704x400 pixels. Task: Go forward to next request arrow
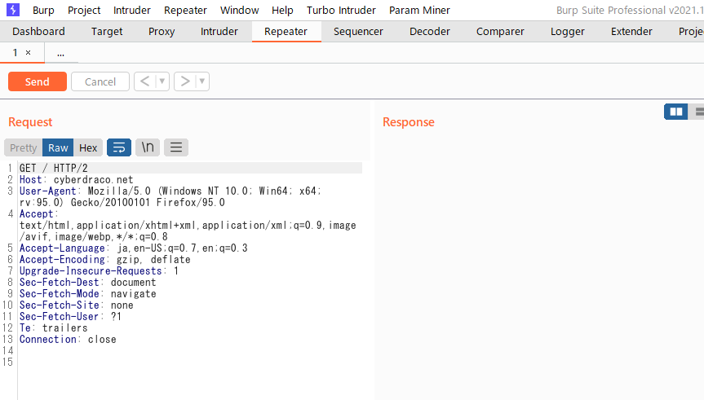pyautogui.click(x=184, y=81)
